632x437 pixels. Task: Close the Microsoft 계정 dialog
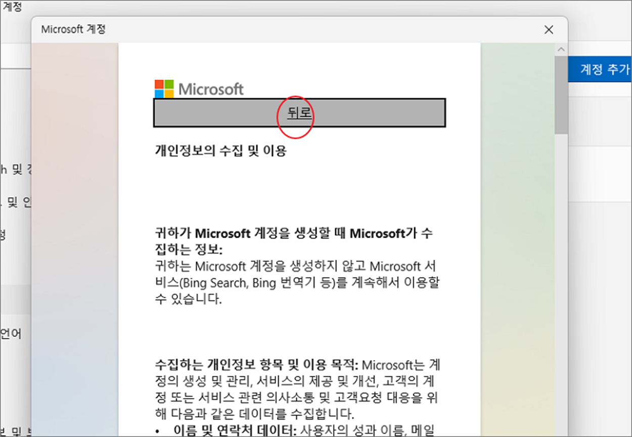click(x=549, y=30)
